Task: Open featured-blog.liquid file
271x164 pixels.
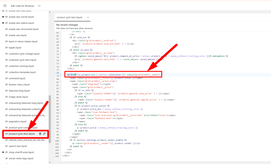Action: coord(19,91)
